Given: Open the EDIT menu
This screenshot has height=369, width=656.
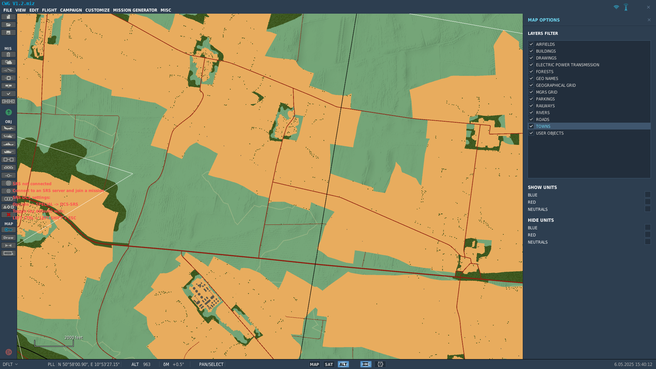Looking at the screenshot, I should [x=34, y=10].
